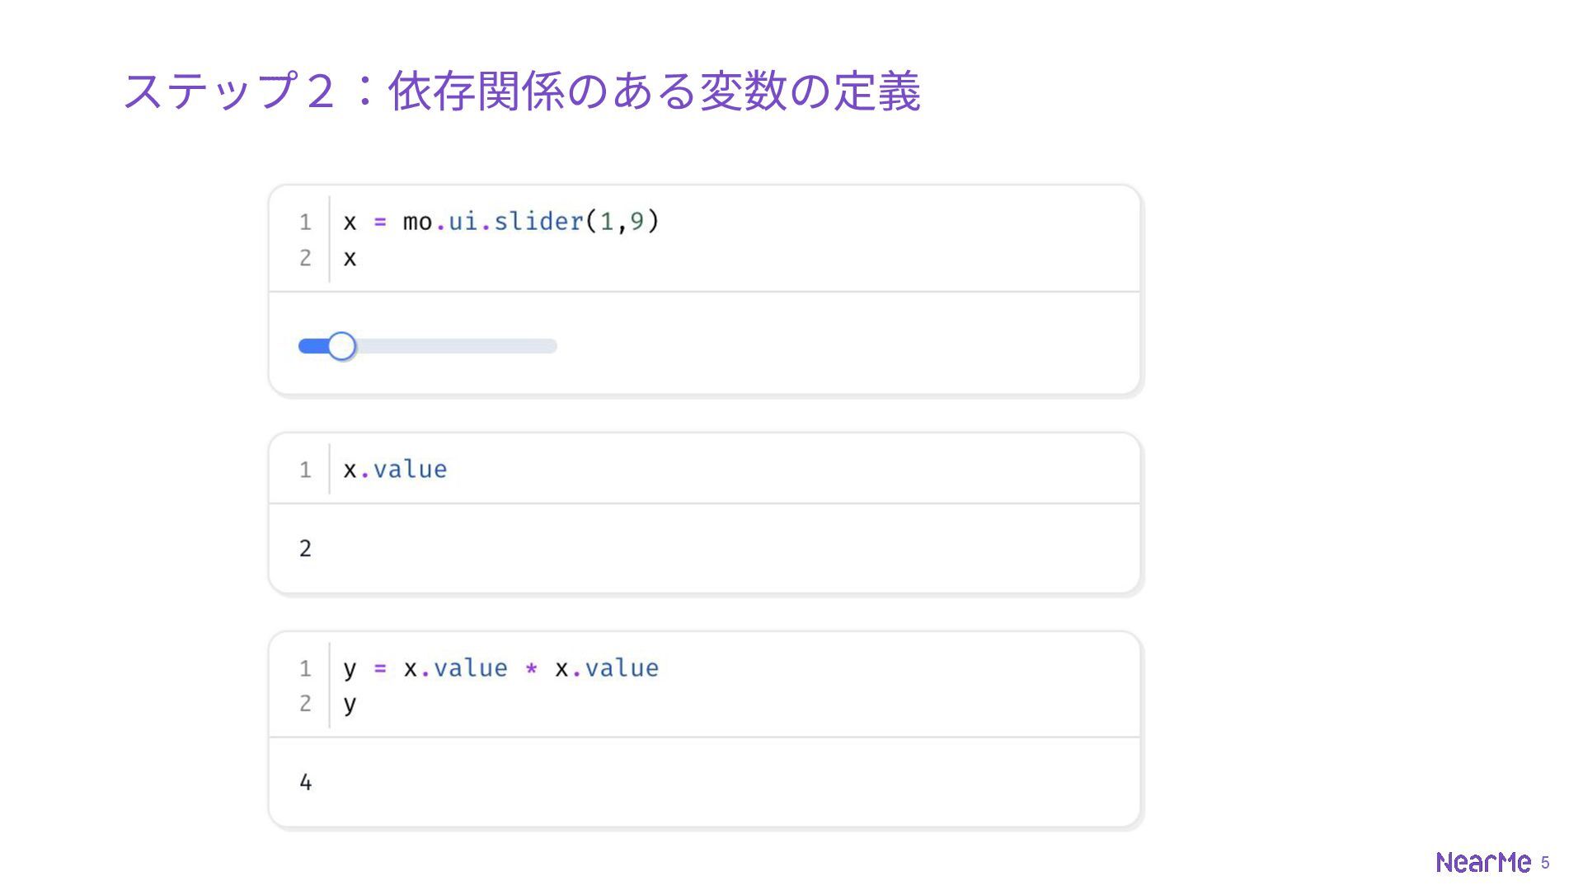This screenshot has width=1583, height=890.
Task: Click output value 2 of second cell
Action: 305,549
